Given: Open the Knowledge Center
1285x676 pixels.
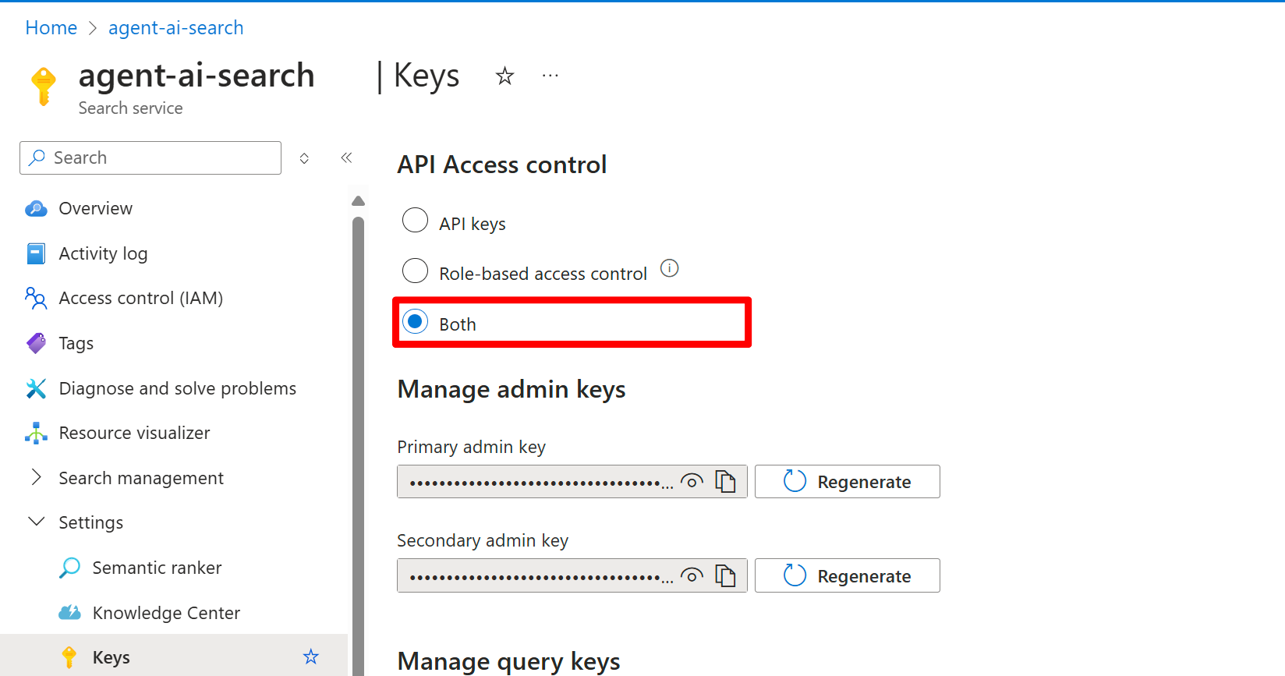Looking at the screenshot, I should (166, 613).
